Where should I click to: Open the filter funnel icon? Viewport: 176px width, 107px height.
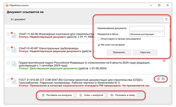[x=166, y=20]
